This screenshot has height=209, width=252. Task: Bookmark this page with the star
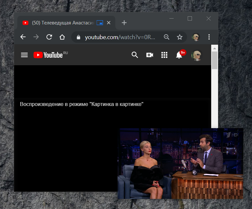coord(180,37)
